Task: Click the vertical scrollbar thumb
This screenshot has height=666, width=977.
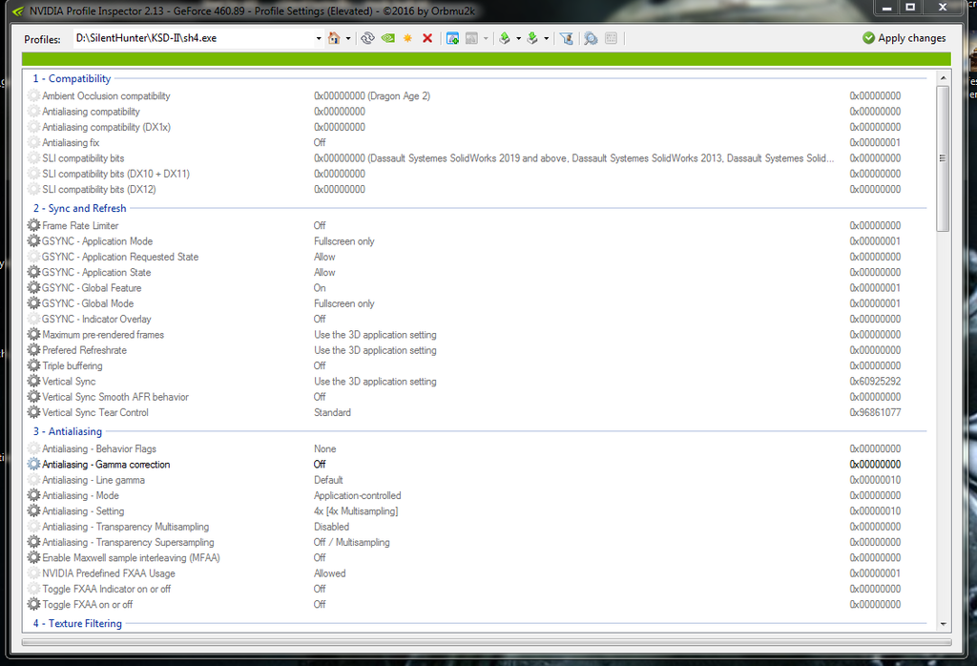Action: [943, 158]
